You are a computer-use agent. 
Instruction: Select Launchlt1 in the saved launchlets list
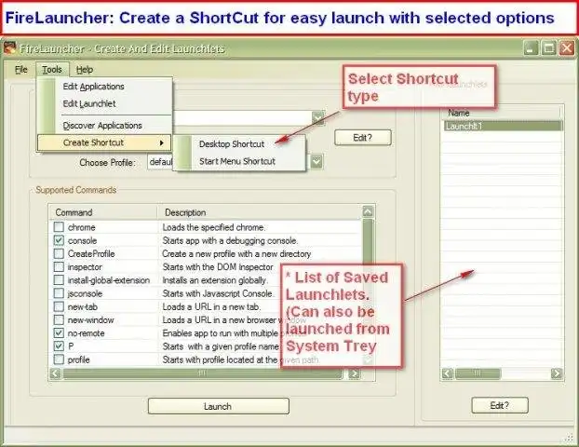(502, 127)
